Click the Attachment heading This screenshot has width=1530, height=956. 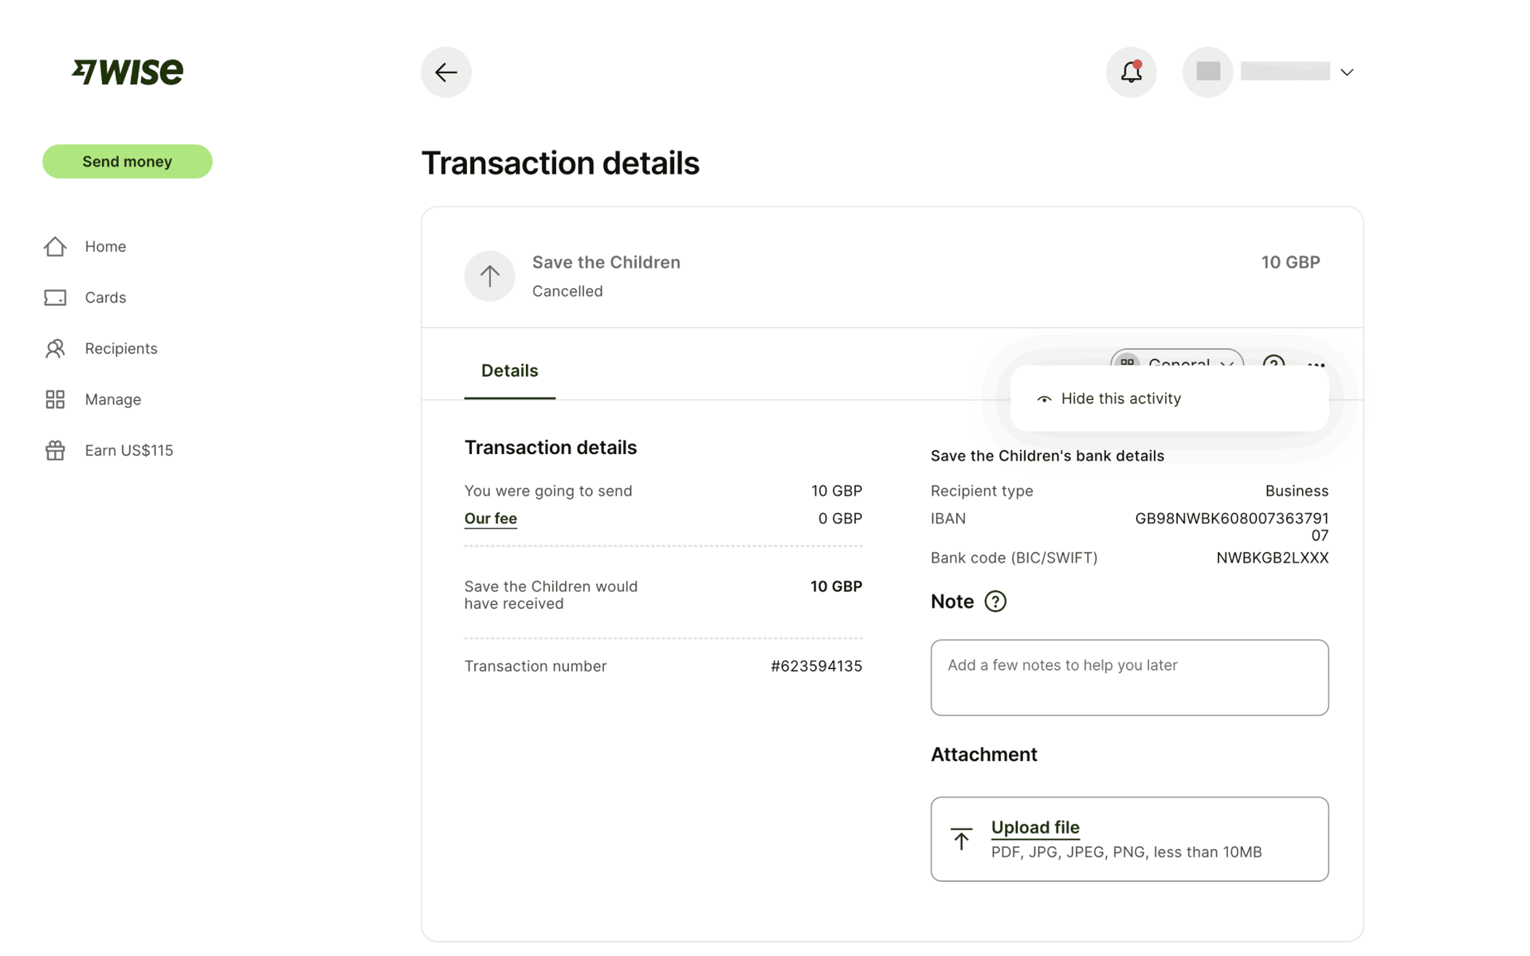[x=984, y=754]
